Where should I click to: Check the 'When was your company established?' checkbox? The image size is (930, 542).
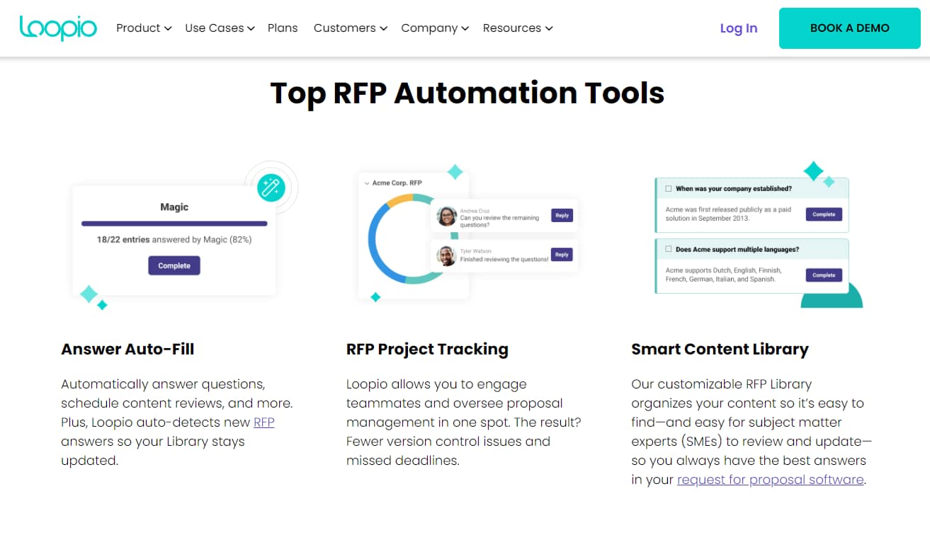coord(668,189)
